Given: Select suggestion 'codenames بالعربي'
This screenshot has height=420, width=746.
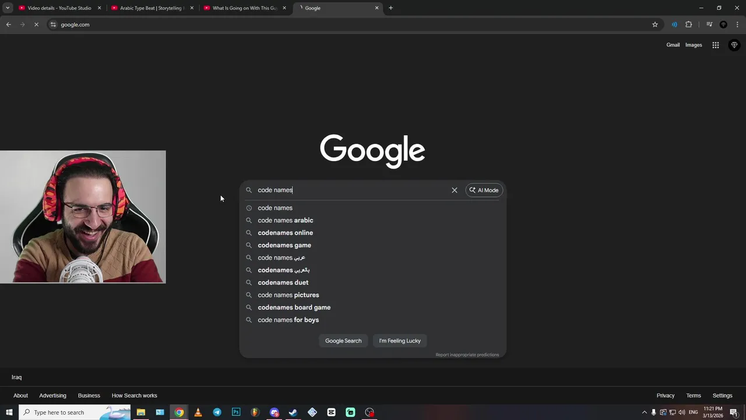Looking at the screenshot, I should [x=372, y=270].
